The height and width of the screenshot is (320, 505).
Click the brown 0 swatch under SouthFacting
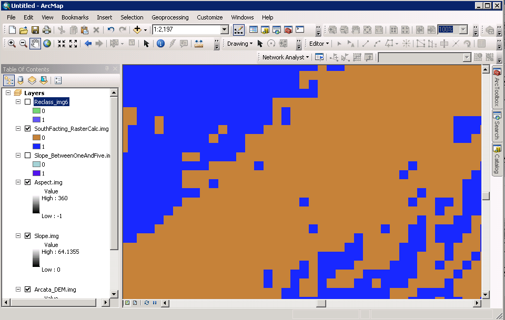[x=36, y=138]
